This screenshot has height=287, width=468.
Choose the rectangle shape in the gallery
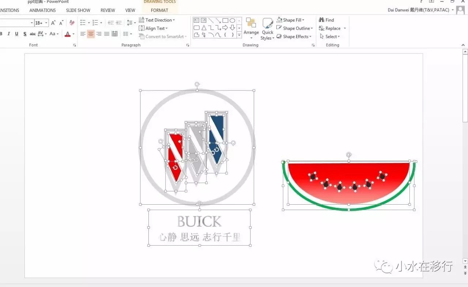pyautogui.click(x=225, y=20)
